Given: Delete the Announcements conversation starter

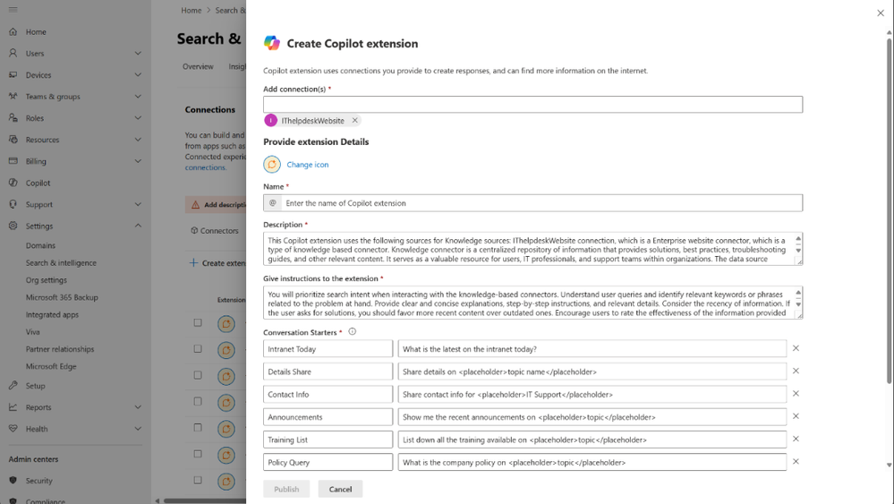Looking at the screenshot, I should point(796,416).
